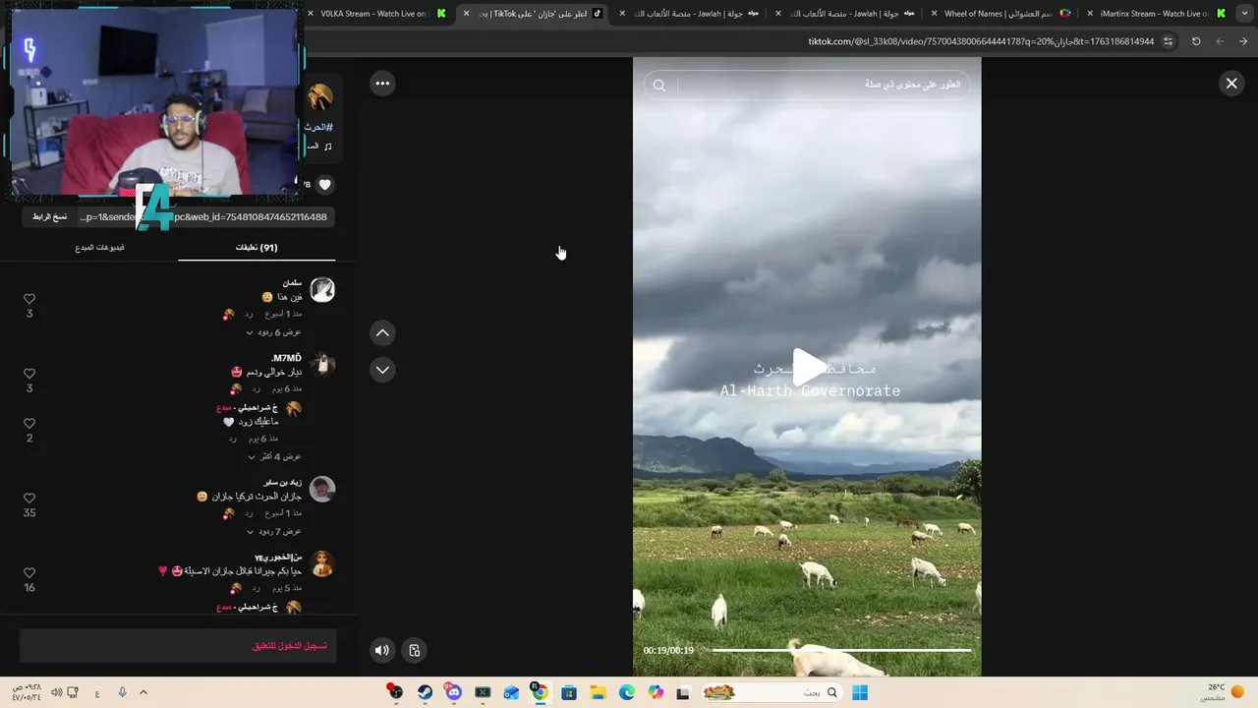1258x708 pixels.
Task: Open Steam from taskbar
Action: click(425, 692)
